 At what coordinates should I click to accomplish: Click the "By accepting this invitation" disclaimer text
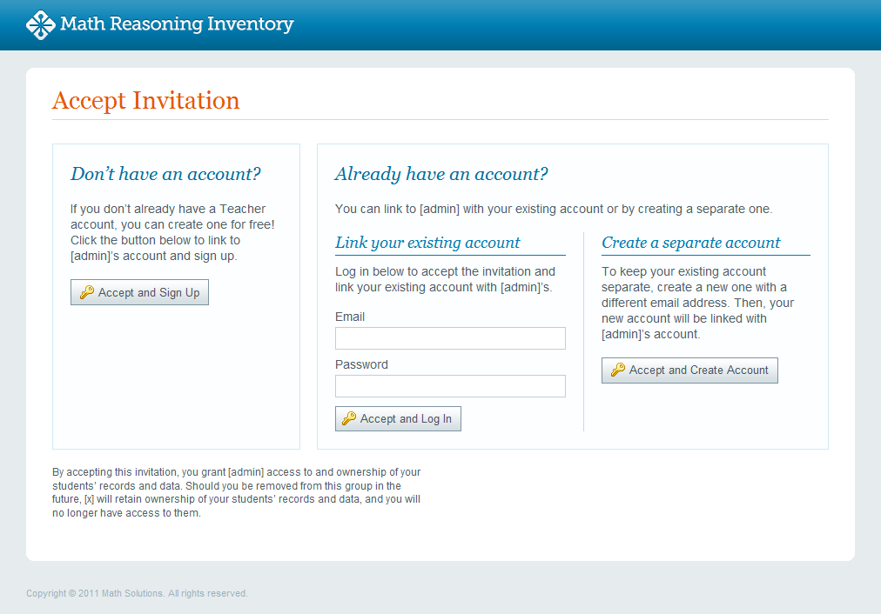[237, 492]
